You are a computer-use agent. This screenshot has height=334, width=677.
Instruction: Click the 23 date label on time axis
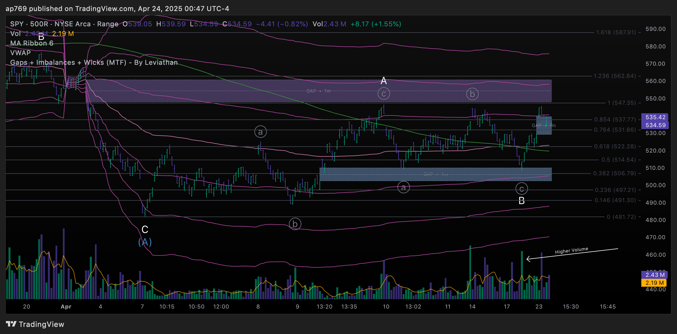(539, 307)
